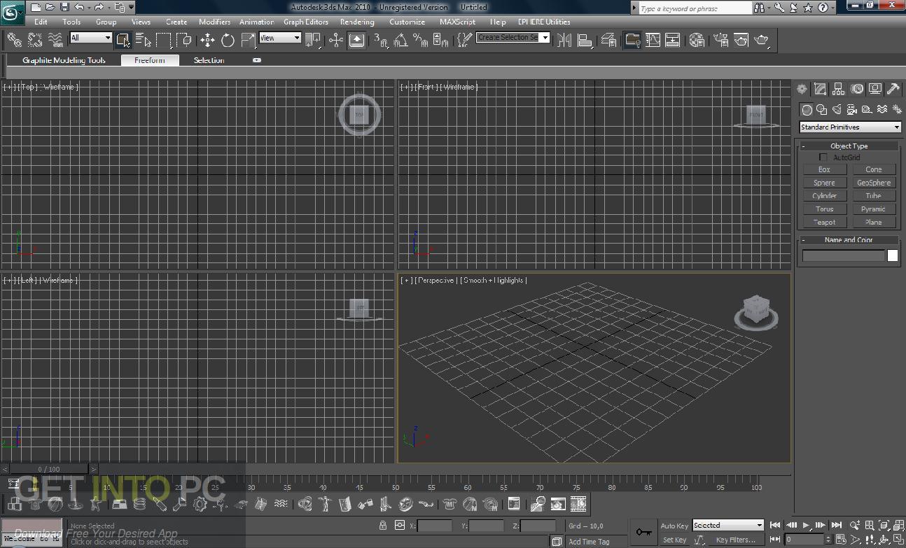Open the MAXScript menu

(x=457, y=22)
